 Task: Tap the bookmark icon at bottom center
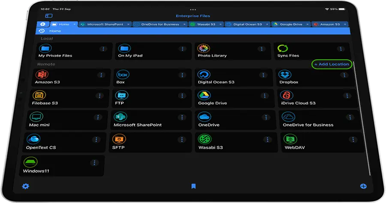pyautogui.click(x=193, y=186)
